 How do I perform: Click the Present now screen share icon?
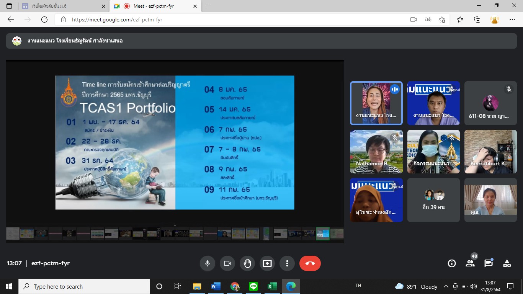[267, 263]
